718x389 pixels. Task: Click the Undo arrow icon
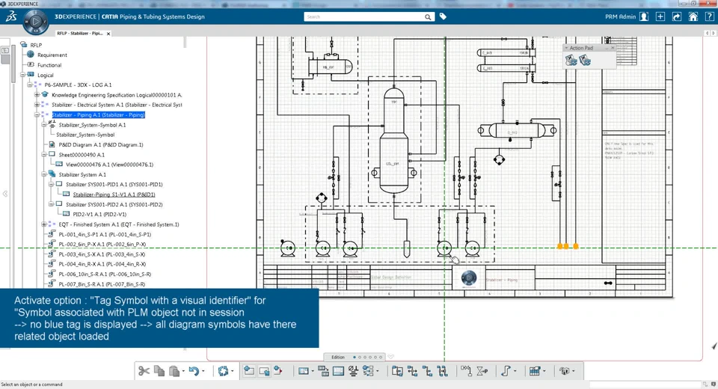pyautogui.click(x=194, y=371)
